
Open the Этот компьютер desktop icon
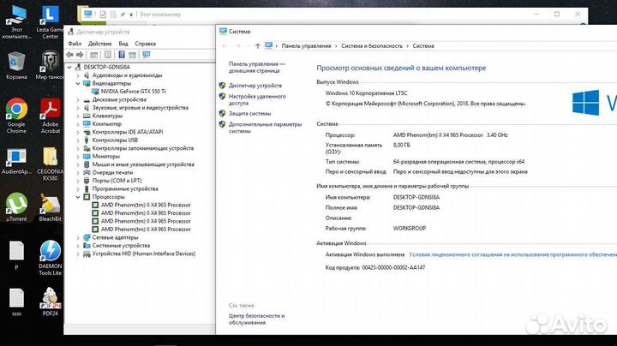click(x=16, y=23)
